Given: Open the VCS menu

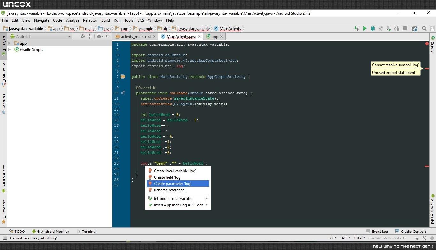Looking at the screenshot, I should pos(141,20).
